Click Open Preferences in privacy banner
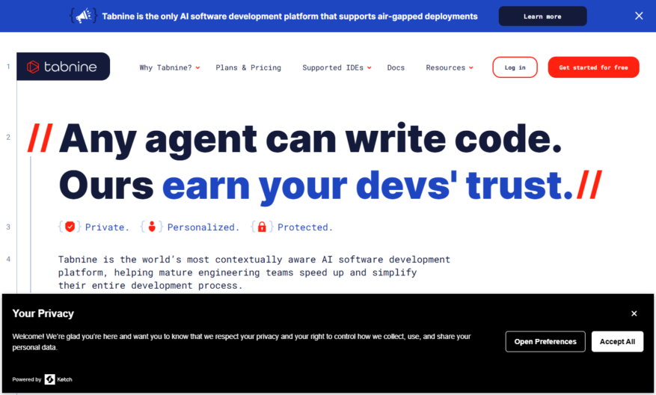The width and height of the screenshot is (656, 395). 545,341
